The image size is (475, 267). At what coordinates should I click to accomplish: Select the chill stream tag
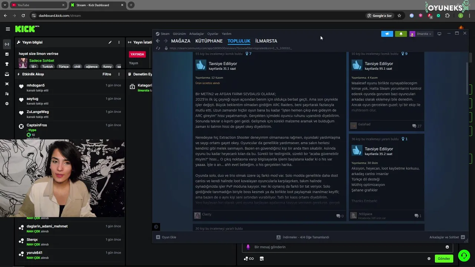click(77, 67)
